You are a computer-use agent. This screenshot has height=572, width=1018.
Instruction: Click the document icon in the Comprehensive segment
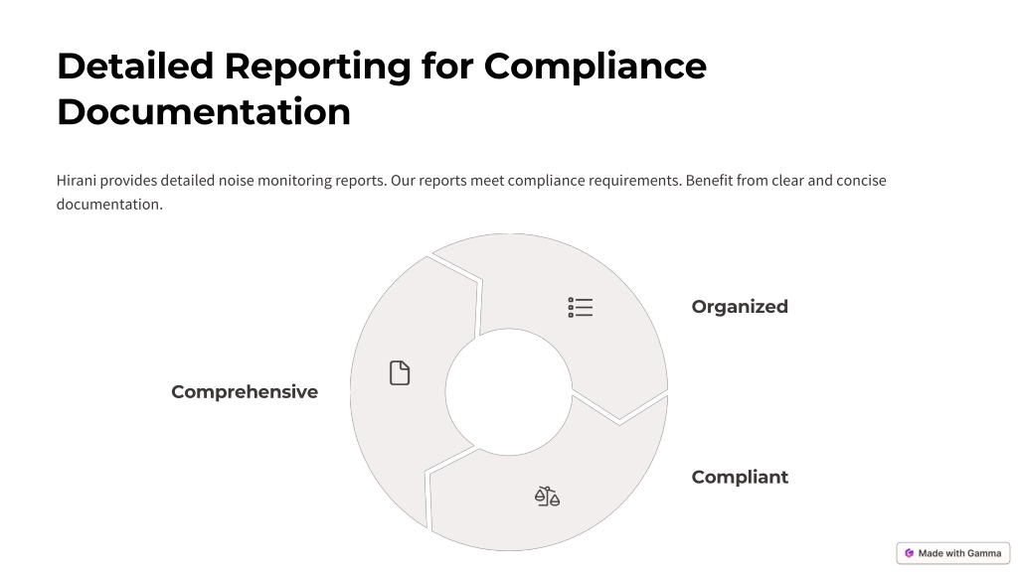click(x=400, y=373)
